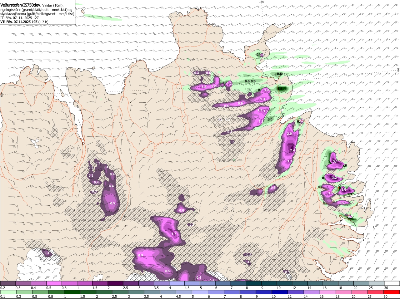The width and height of the screenshot is (400, 299).
Task: Click the 3.1 snowfall value near east coast
Action: [x=335, y=162]
